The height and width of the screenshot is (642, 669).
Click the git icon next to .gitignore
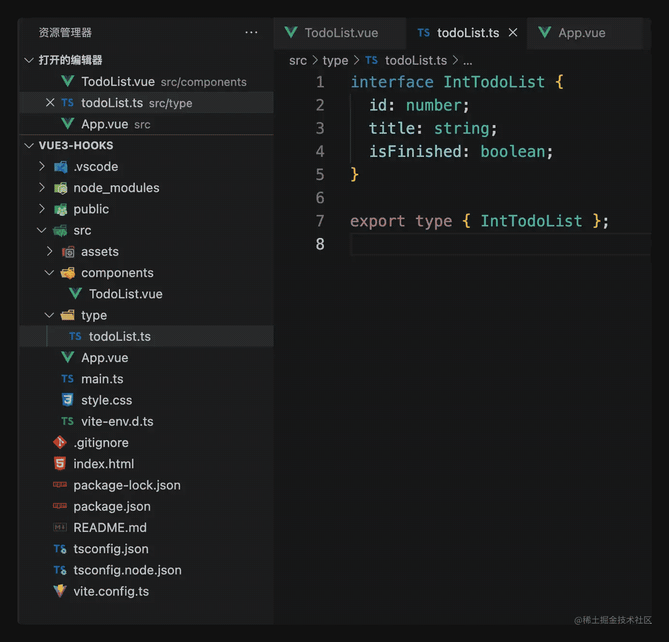[x=60, y=443]
